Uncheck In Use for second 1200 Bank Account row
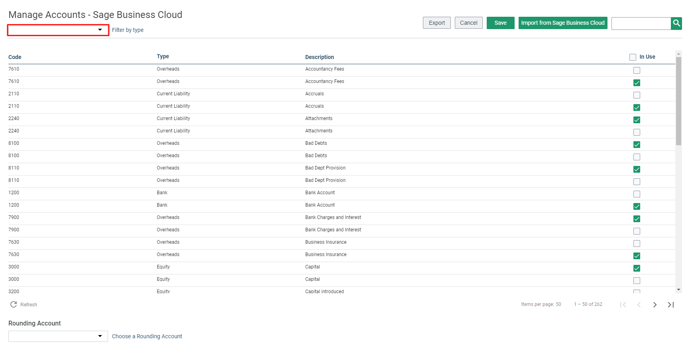Viewport: 692px width, 357px height. point(637,207)
